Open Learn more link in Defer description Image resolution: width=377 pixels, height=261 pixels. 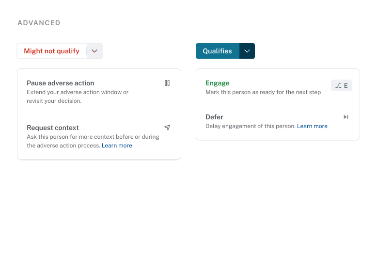click(x=312, y=126)
